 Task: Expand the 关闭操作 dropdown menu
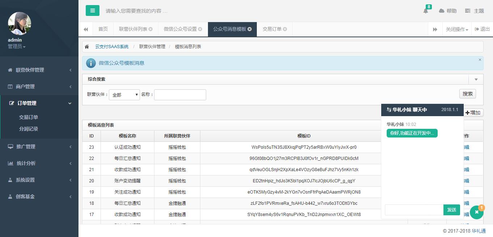click(456, 29)
